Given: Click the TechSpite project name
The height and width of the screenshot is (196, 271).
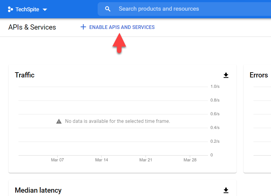Looking at the screenshot, I should coord(27,9).
